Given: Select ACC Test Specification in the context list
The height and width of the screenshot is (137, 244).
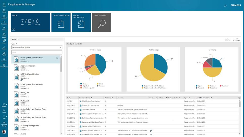Looking at the screenshot, I should [30, 74].
